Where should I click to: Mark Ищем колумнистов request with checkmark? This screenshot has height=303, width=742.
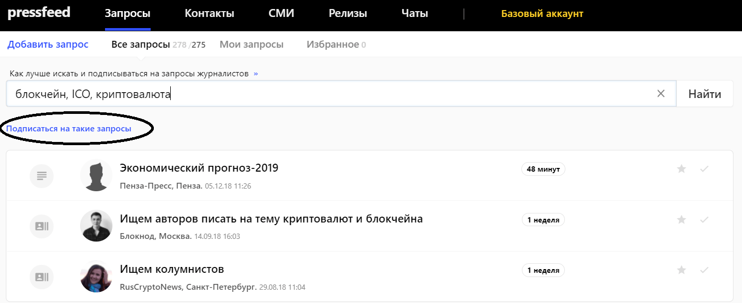pos(704,270)
